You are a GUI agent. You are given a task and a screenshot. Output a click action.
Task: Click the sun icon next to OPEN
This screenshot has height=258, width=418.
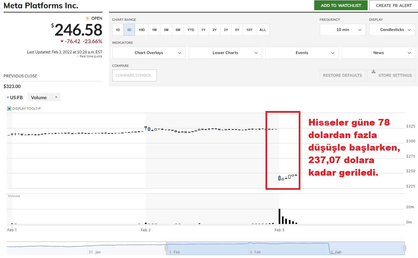pos(87,18)
